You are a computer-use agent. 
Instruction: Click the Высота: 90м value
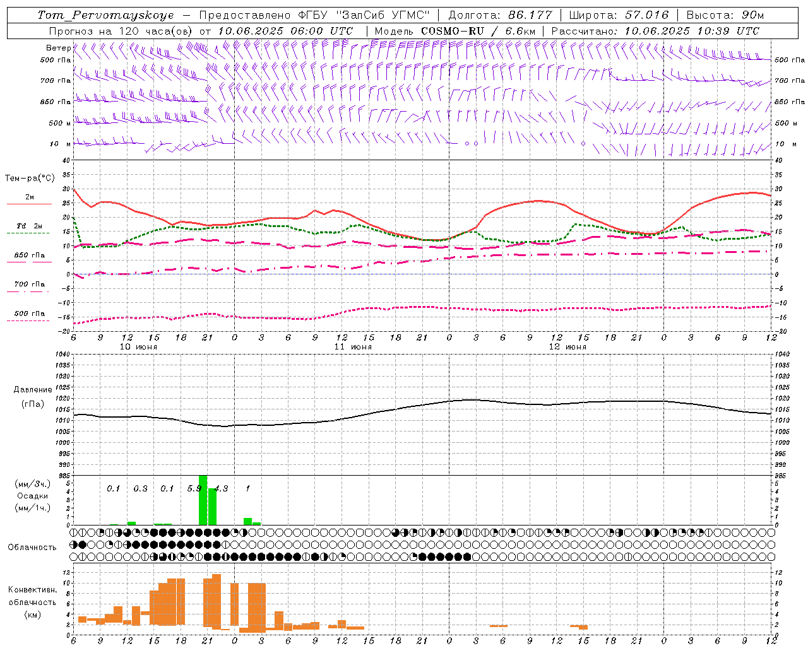pos(725,15)
